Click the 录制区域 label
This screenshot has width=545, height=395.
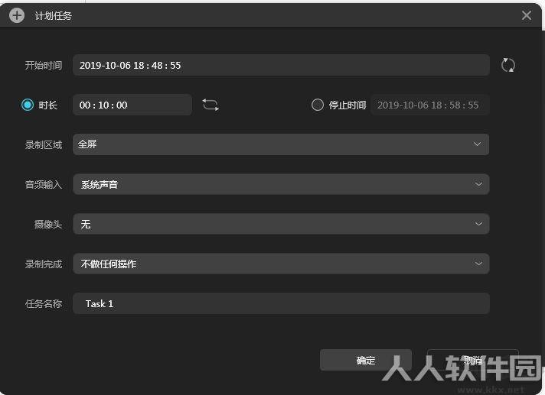click(44, 144)
